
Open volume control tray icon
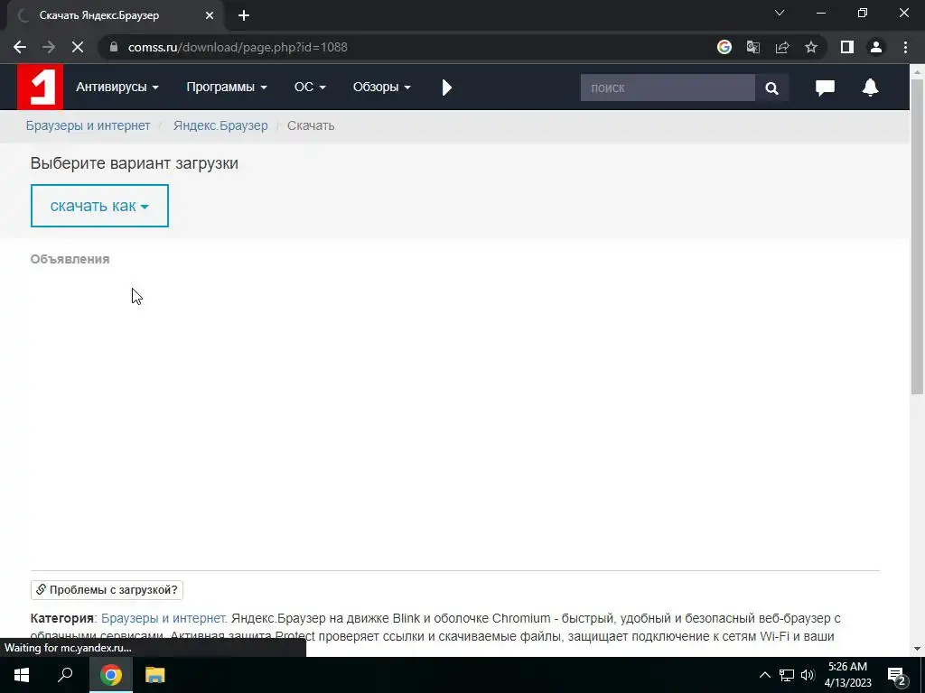click(x=808, y=675)
